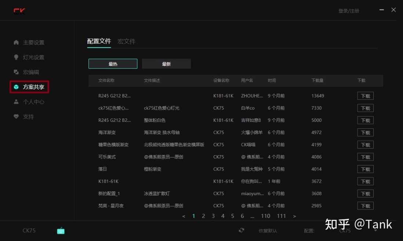Download the 落日 profile
Viewport: 403px width, 241px height.
click(365, 169)
